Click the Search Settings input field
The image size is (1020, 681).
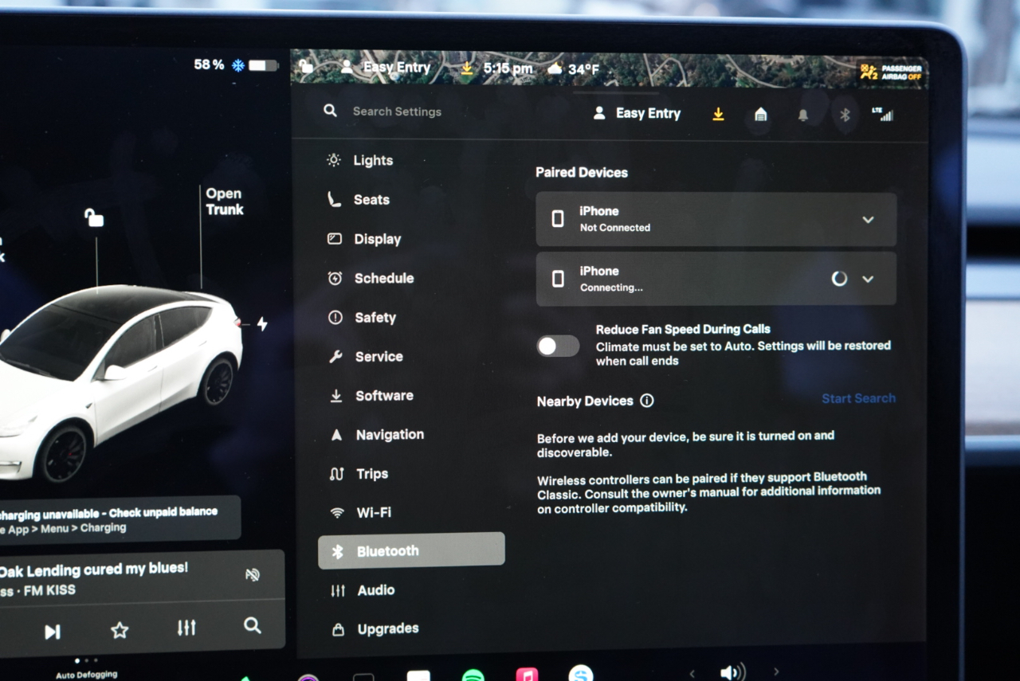(397, 112)
